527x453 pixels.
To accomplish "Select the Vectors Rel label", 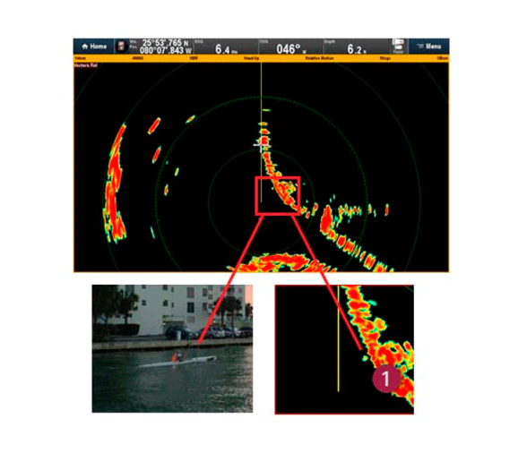I will 86,65.
